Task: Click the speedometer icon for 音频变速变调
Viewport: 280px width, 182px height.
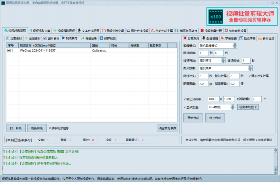Action: coord(104,31)
